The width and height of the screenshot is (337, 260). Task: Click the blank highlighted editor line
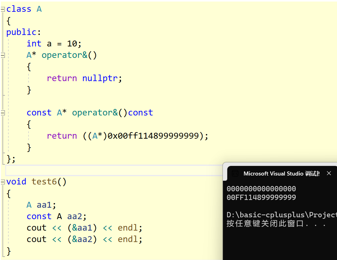pyautogui.click(x=114, y=171)
